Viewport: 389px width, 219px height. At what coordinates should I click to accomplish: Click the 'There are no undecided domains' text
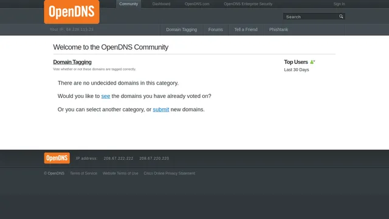(x=118, y=83)
